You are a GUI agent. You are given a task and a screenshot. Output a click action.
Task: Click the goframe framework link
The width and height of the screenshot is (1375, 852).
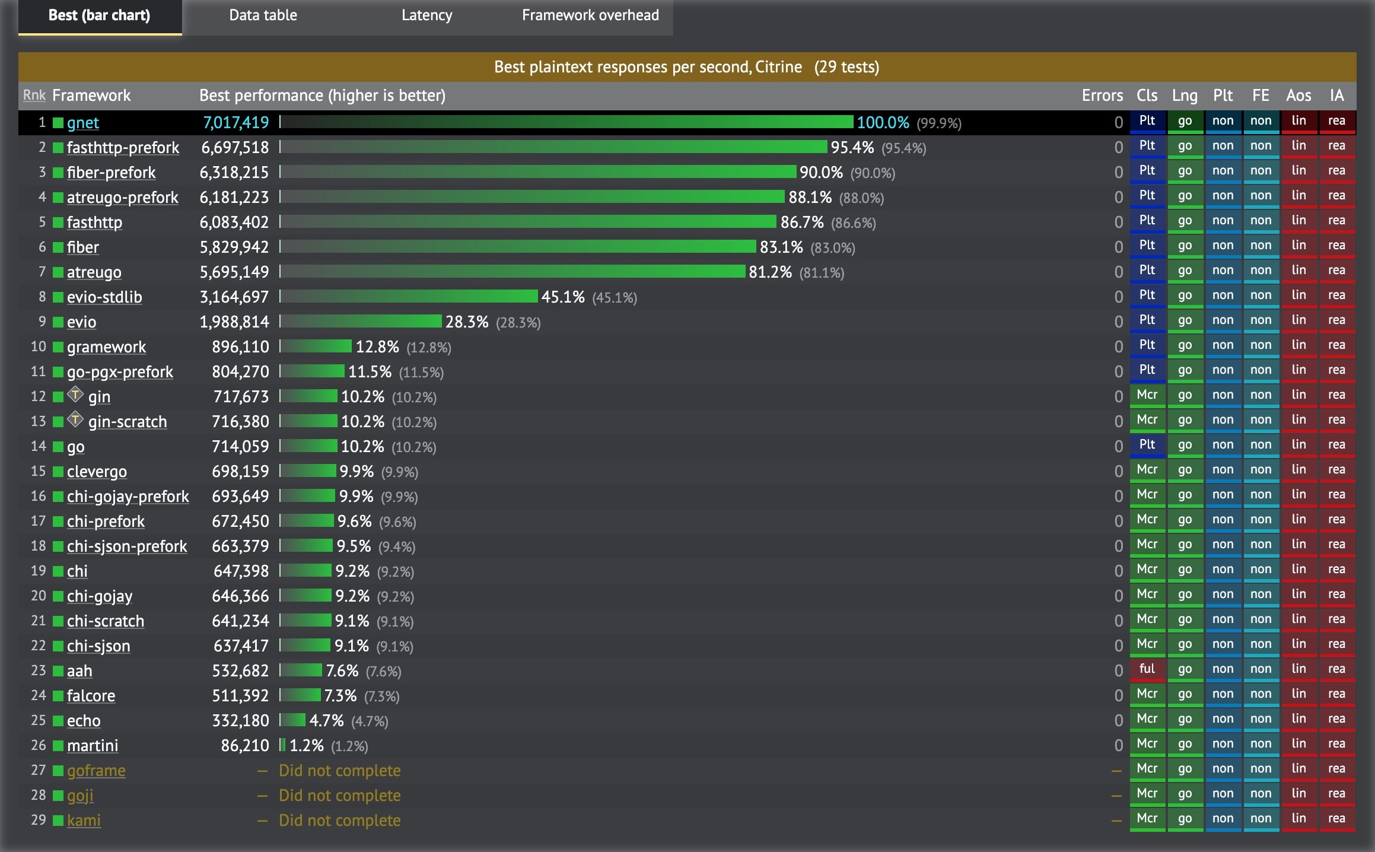pos(93,771)
